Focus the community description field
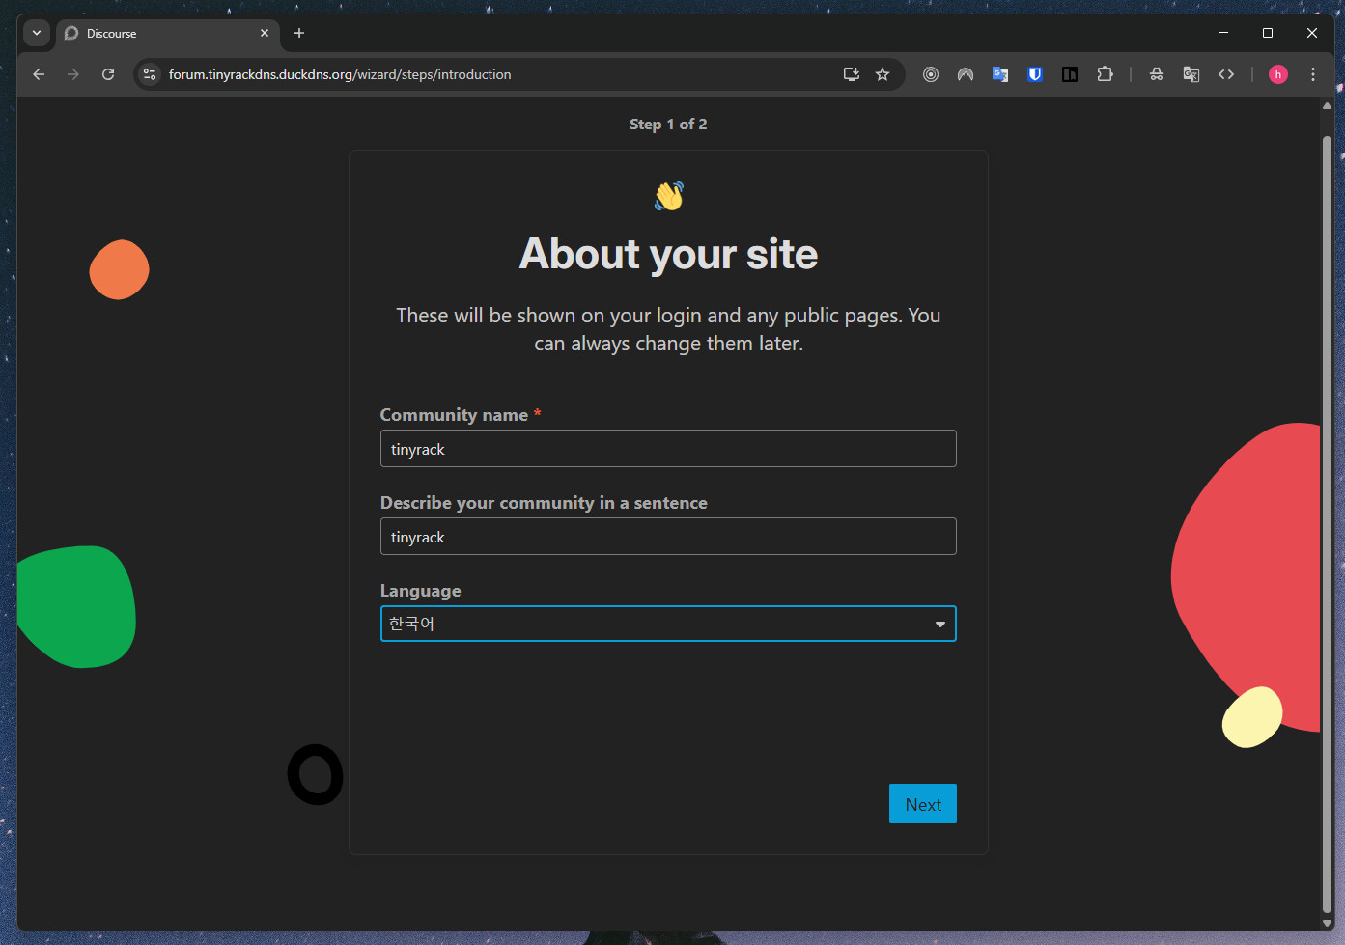Screen dimensions: 1345x945 668,537
